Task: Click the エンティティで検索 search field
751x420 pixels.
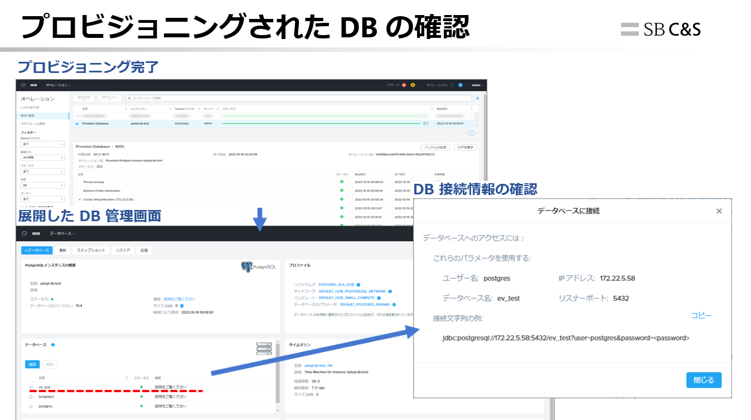Action: click(x=298, y=98)
